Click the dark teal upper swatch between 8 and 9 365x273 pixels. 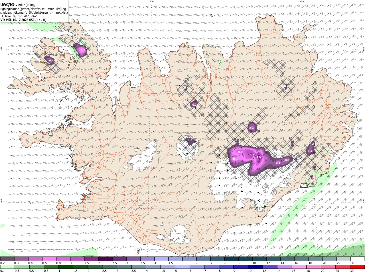(x=232, y=259)
